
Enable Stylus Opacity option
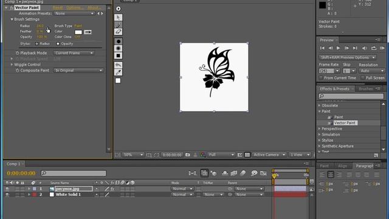tap(58, 44)
